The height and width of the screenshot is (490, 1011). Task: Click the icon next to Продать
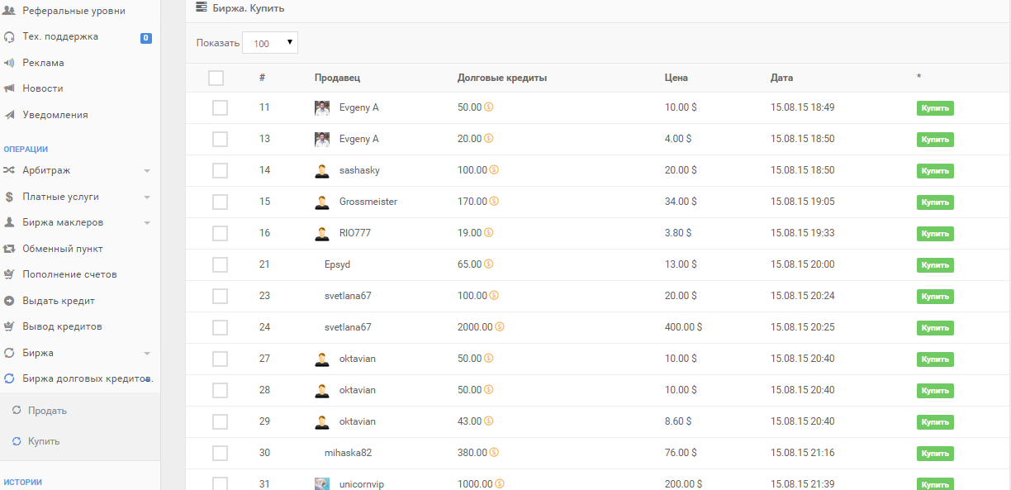(x=17, y=411)
